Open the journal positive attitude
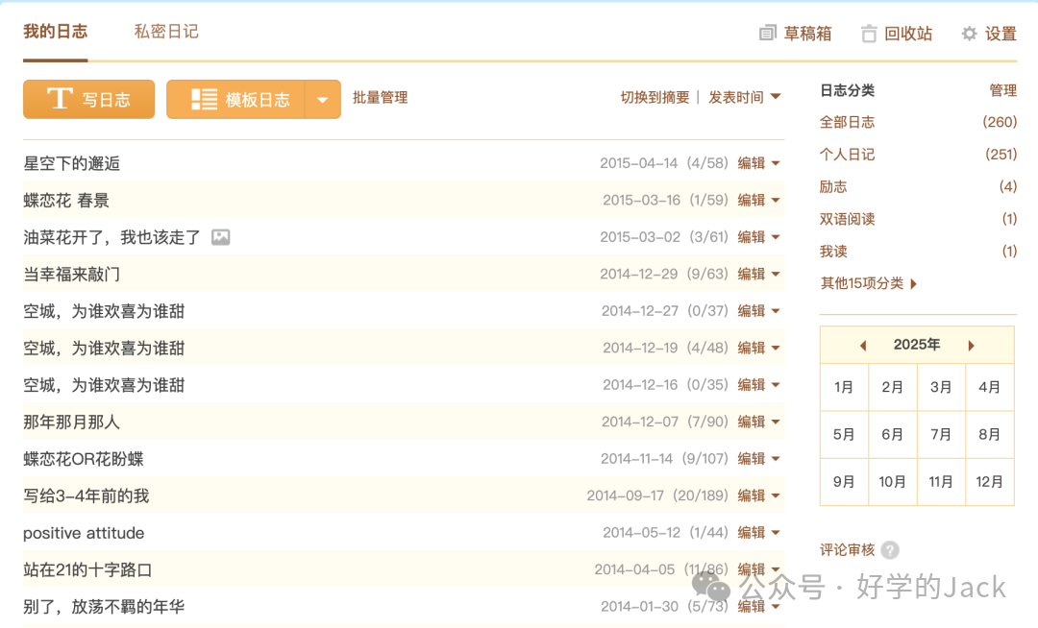 [84, 533]
